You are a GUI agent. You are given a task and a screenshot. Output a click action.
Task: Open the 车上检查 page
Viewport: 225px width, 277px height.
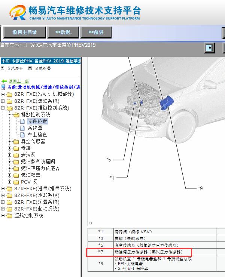click(37, 135)
